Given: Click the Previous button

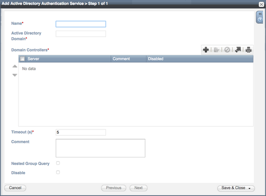Looking at the screenshot, I should point(113,188).
